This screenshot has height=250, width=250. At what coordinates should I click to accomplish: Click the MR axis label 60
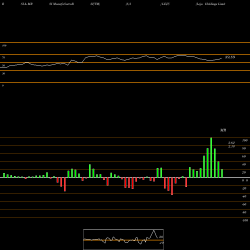244,156
